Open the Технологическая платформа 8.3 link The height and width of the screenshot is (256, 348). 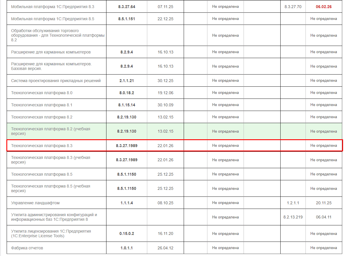pos(42,146)
